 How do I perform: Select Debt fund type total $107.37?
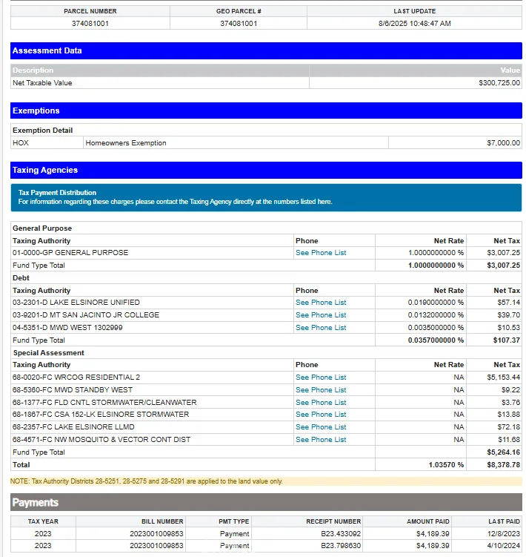[507, 340]
